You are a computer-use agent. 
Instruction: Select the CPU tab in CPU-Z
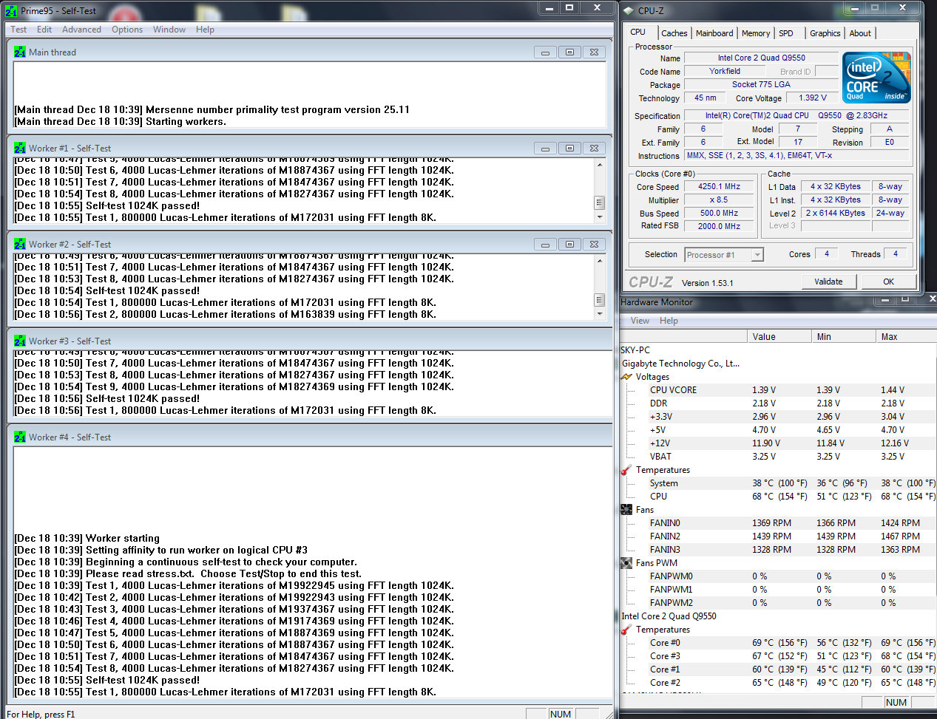[638, 32]
